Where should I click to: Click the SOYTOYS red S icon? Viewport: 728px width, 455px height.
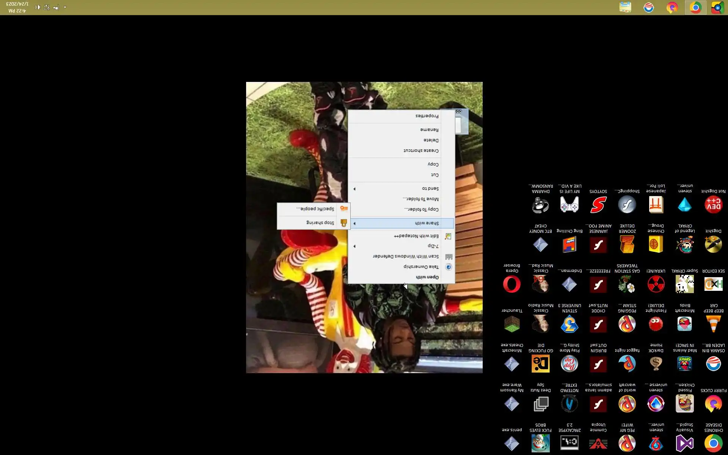point(598,205)
